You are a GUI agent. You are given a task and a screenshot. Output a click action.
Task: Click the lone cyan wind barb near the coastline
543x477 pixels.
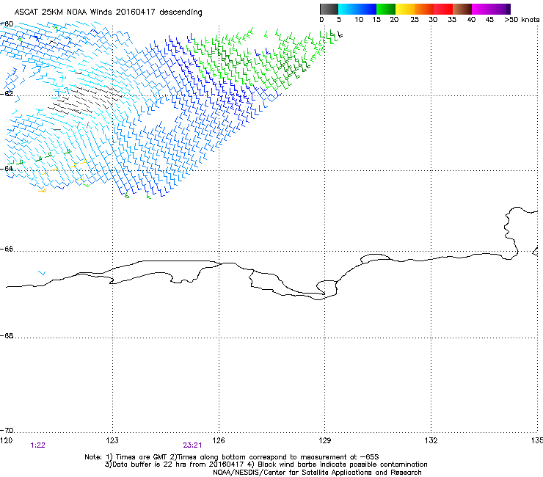[x=42, y=272]
